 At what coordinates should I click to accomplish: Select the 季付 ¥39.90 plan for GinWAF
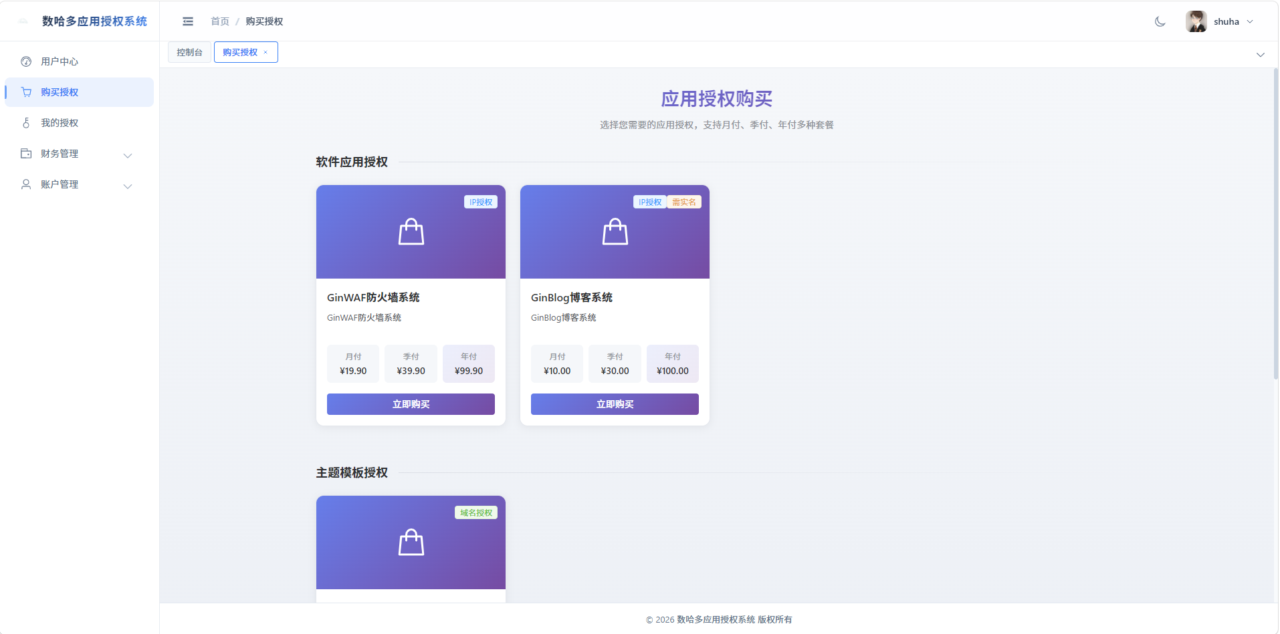411,363
